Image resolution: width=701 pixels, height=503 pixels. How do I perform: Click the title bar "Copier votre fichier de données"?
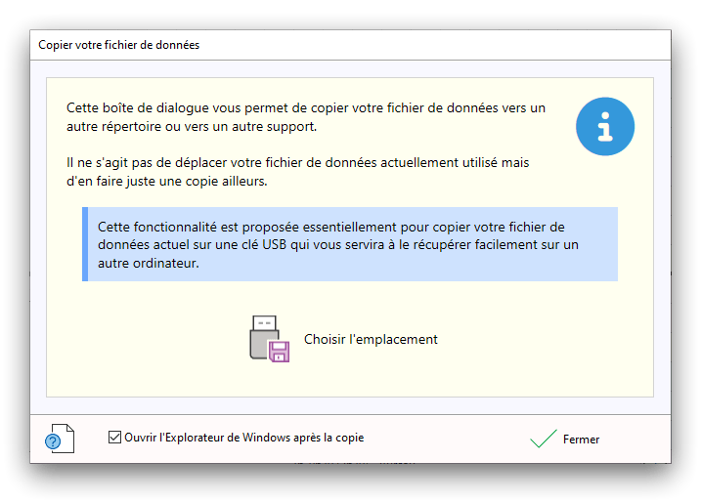118,45
